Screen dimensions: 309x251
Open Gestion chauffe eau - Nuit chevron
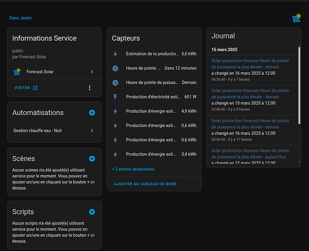pos(92,131)
